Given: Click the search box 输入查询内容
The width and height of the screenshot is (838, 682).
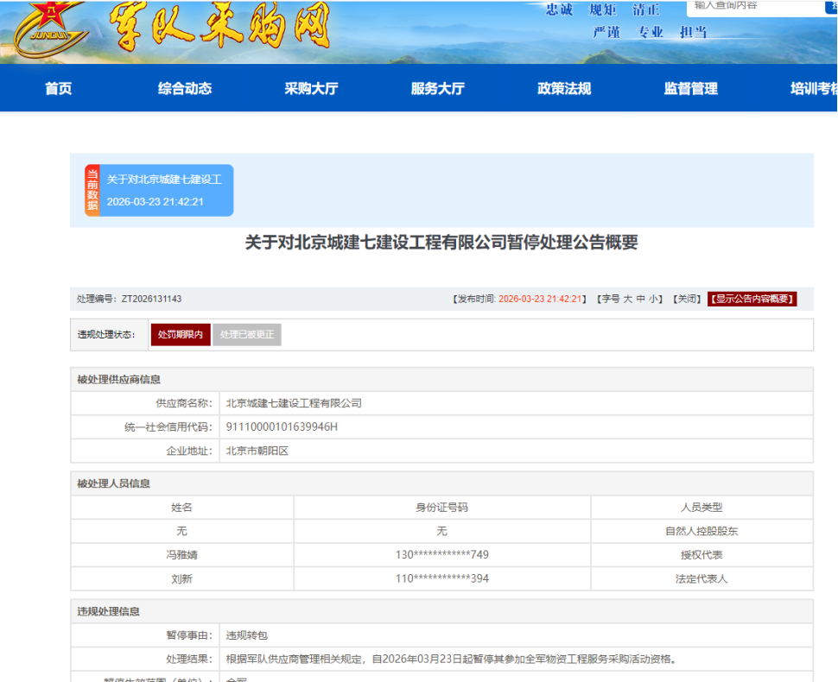Looking at the screenshot, I should coord(752,6).
